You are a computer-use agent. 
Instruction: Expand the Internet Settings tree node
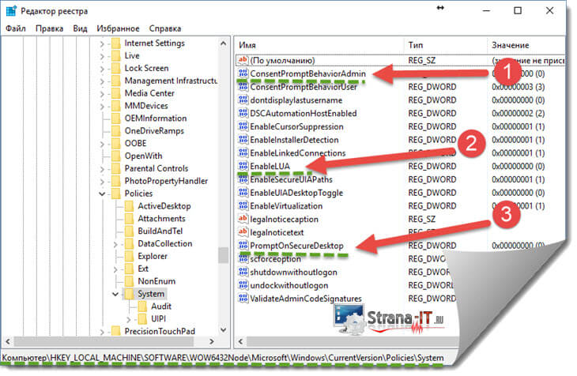coord(103,43)
